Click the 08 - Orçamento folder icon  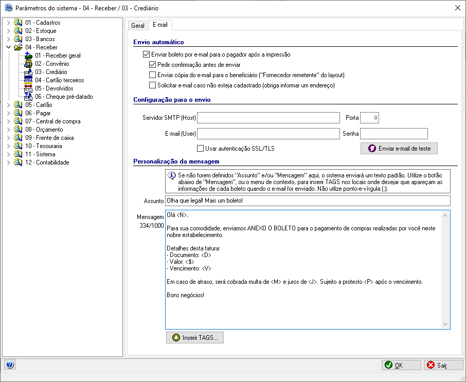click(x=18, y=130)
